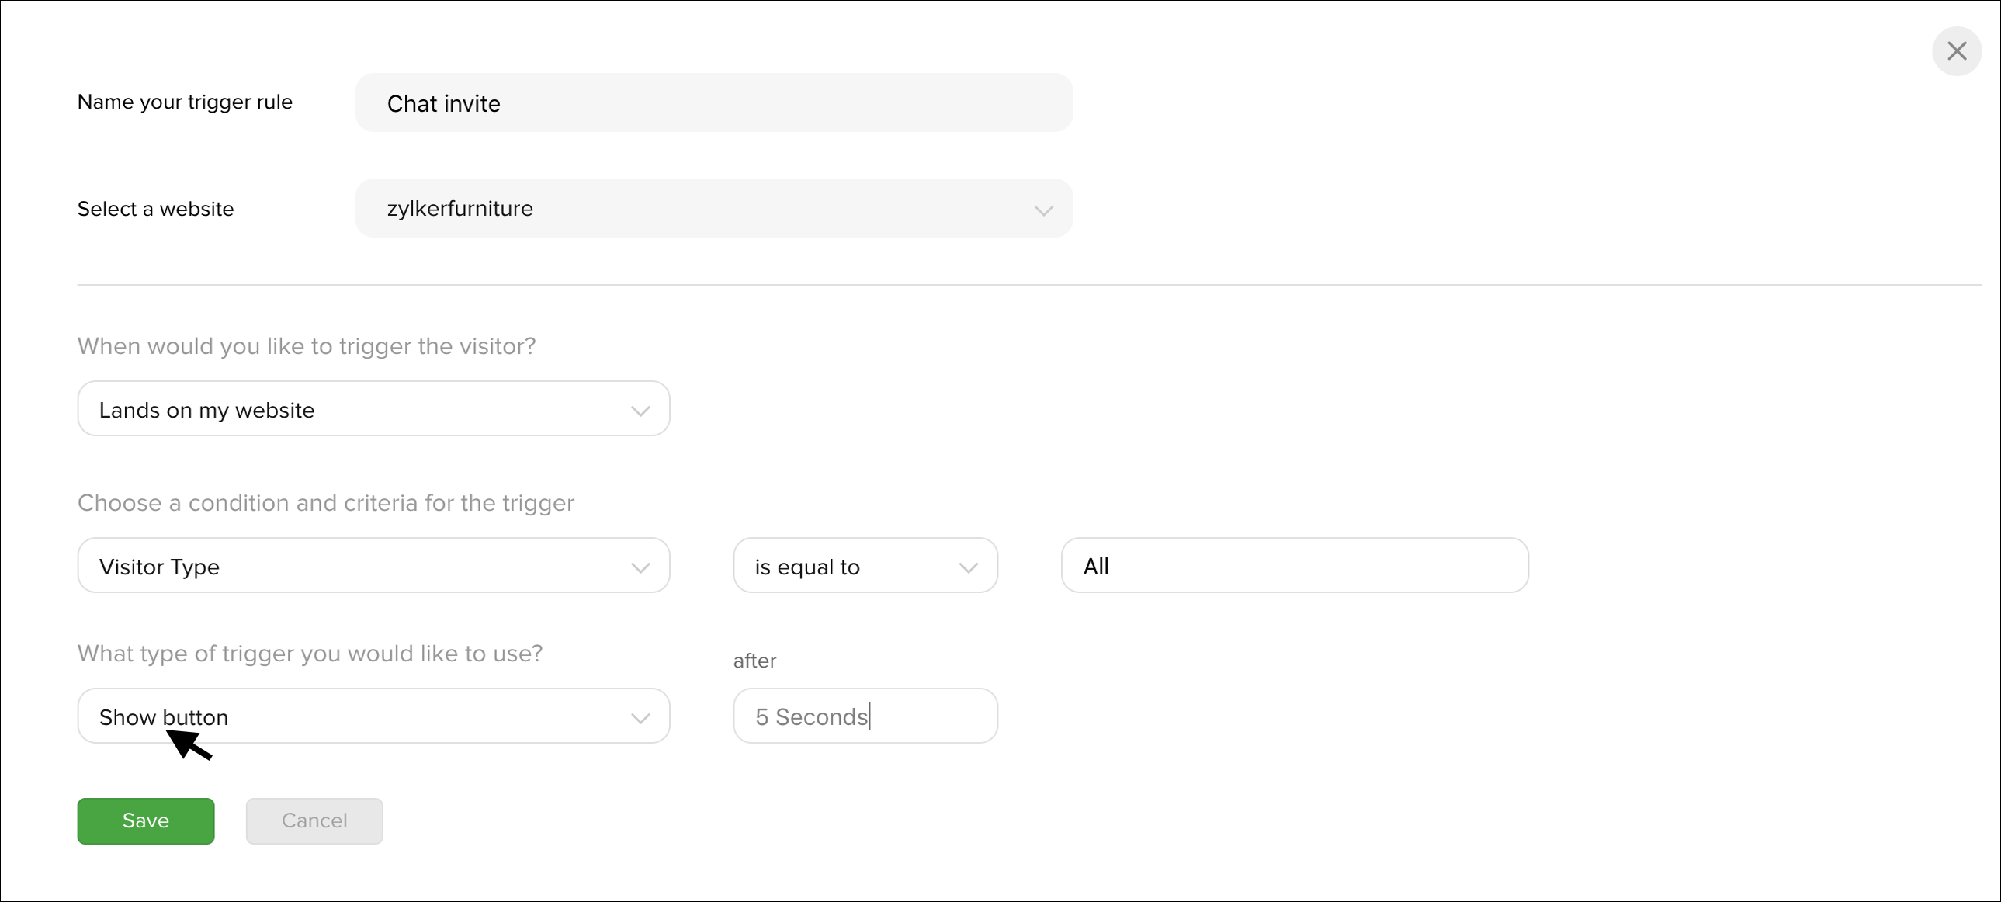2001x902 pixels.
Task: Click the chevron arrow in website selector
Action: coord(1043,210)
